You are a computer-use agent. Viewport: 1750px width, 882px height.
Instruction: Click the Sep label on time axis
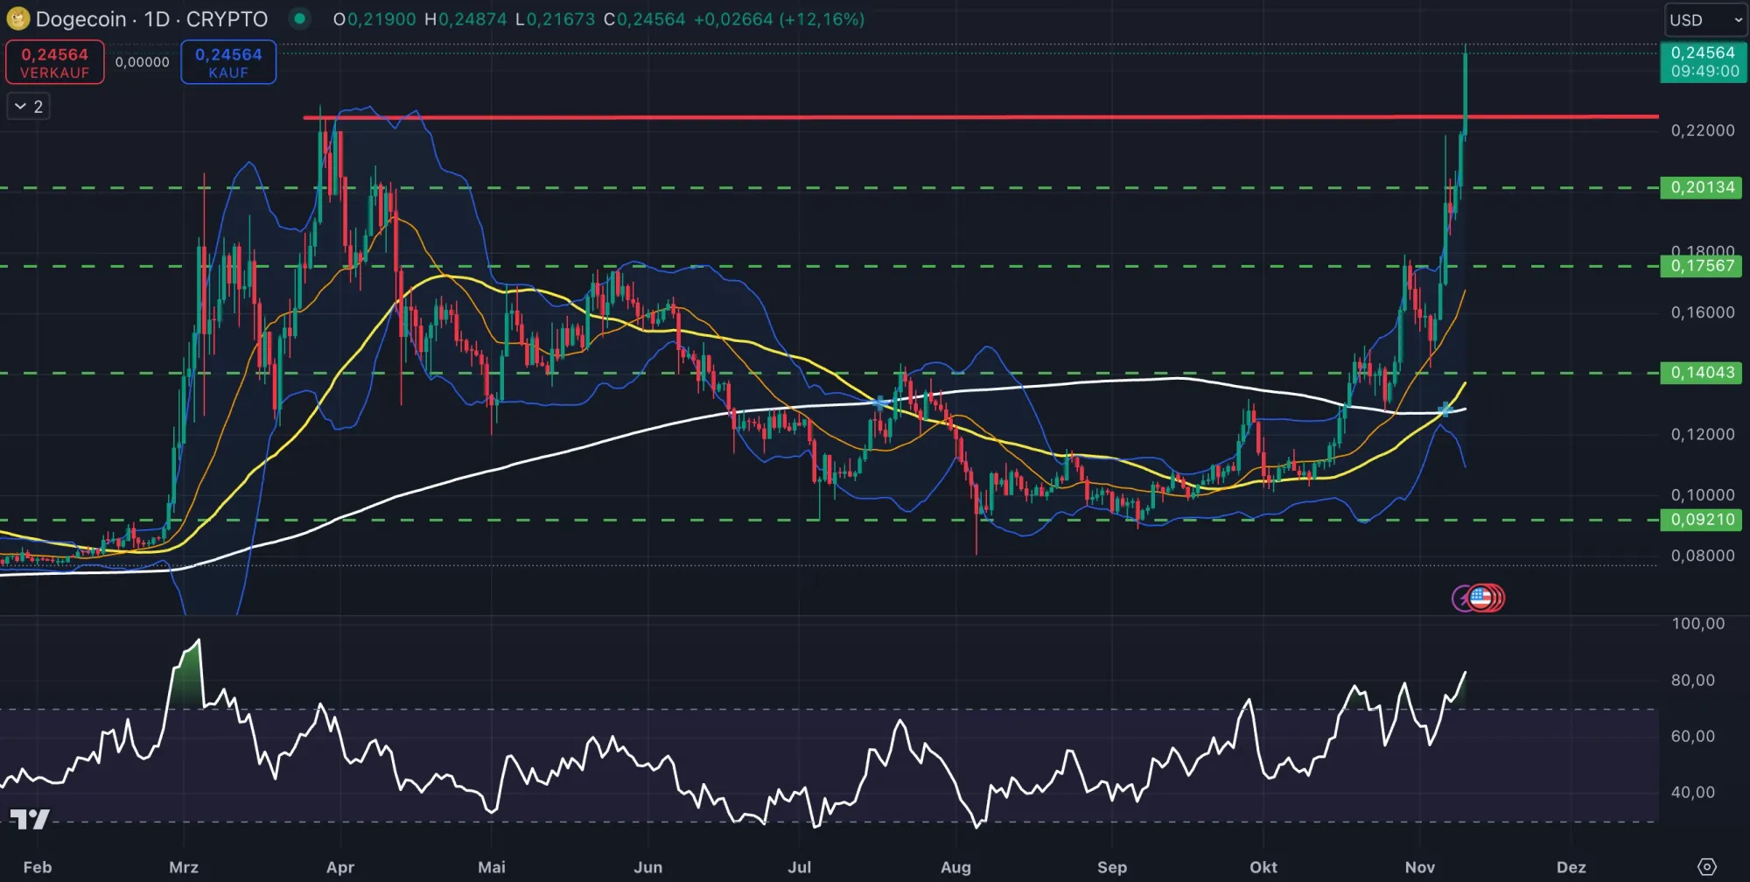pos(1111,867)
